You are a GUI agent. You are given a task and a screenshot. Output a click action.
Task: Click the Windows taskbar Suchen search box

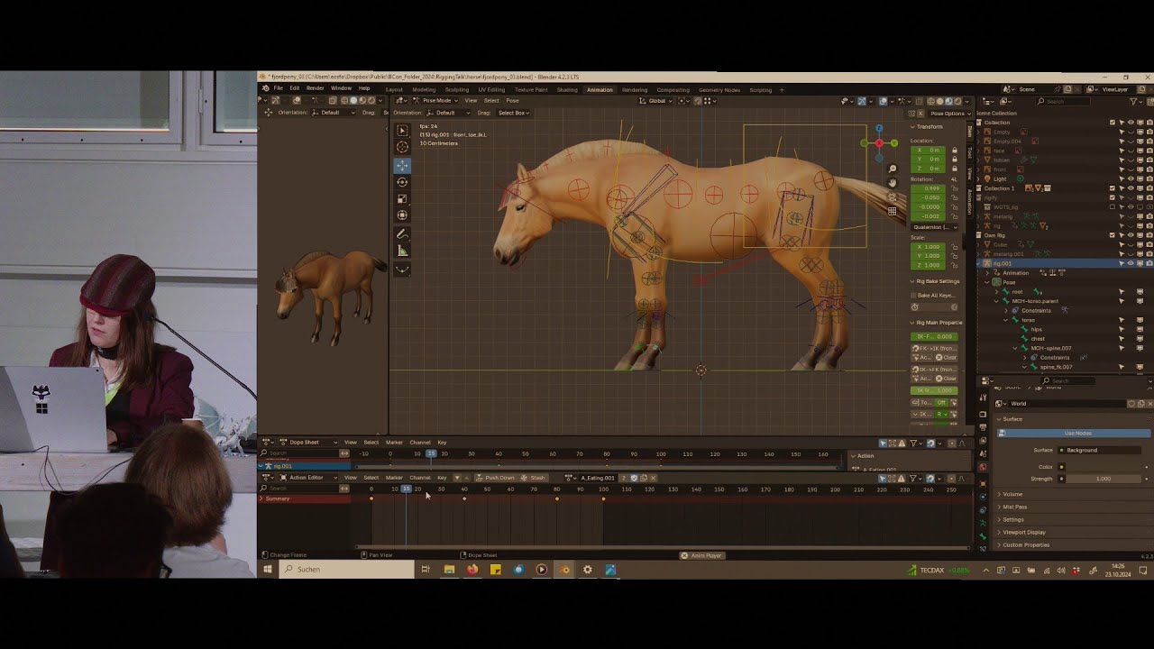pyautogui.click(x=347, y=570)
